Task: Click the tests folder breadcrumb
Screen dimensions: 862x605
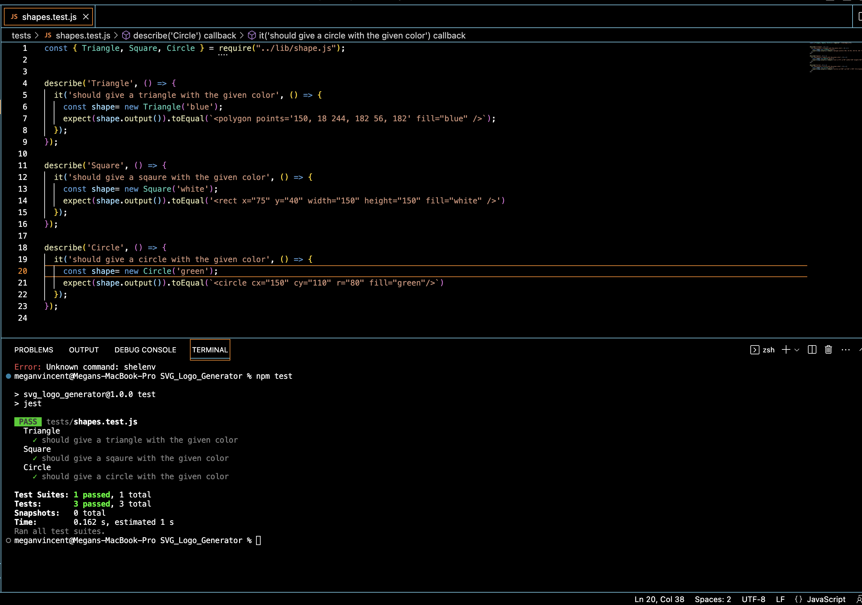Action: (21, 35)
